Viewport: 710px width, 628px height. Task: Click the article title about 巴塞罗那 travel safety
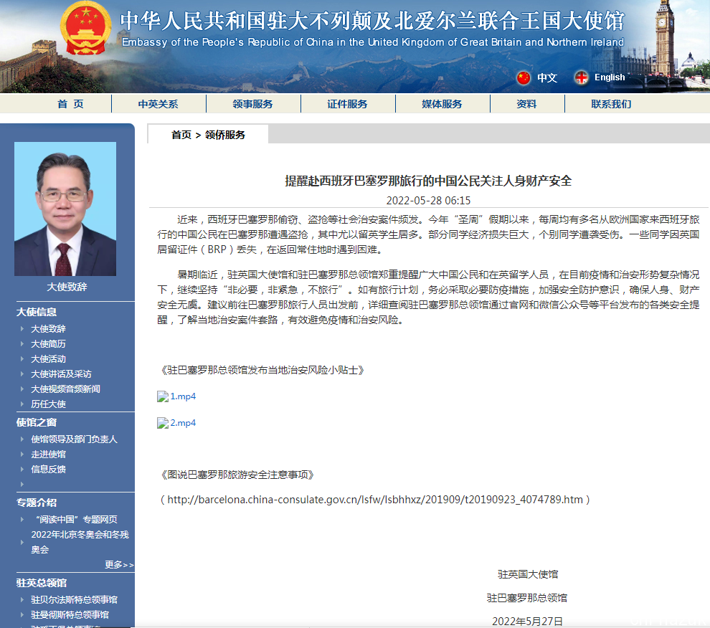(x=428, y=181)
